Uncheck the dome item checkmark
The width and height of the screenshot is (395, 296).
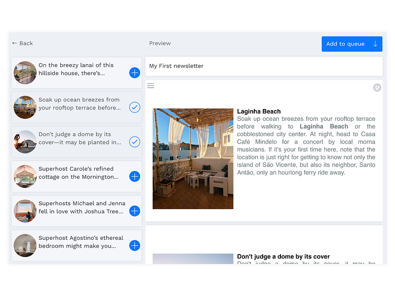134,142
